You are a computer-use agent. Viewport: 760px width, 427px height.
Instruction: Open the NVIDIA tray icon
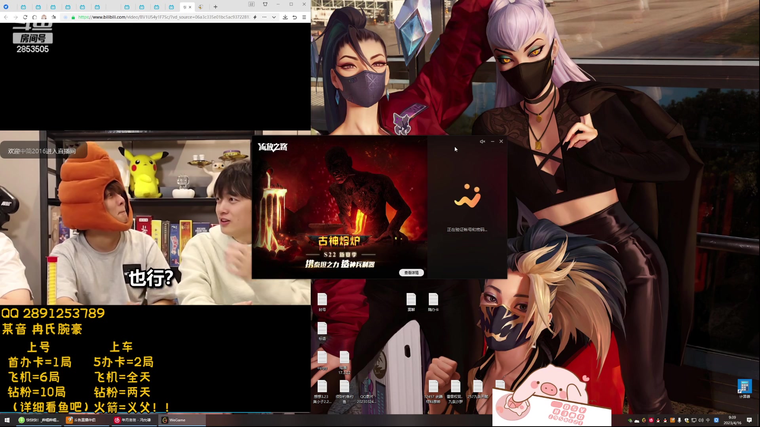click(x=630, y=420)
